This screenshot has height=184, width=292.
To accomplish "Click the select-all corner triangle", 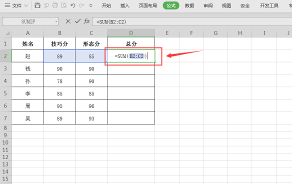I will pyautogui.click(x=7, y=33).
